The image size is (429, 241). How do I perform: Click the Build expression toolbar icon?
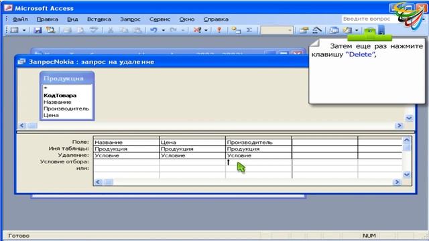point(317,30)
